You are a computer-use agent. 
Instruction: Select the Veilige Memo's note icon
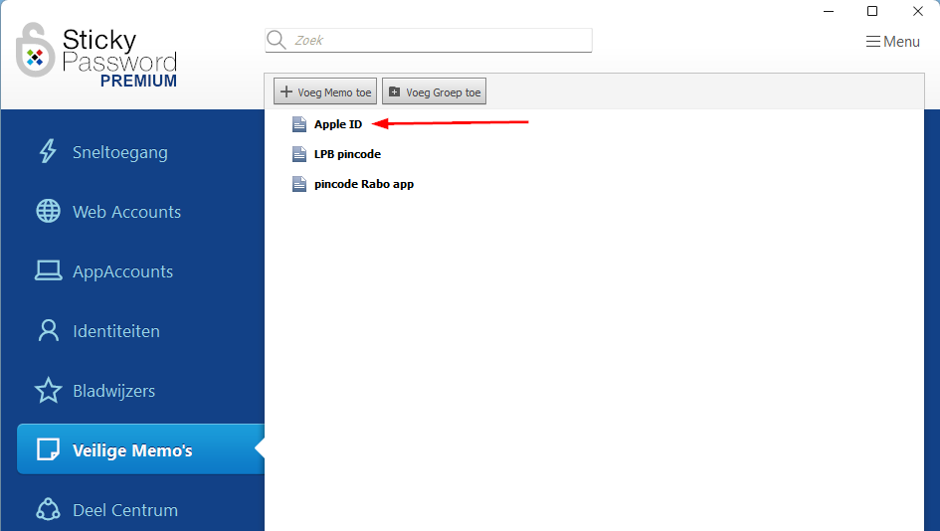pyautogui.click(x=48, y=450)
